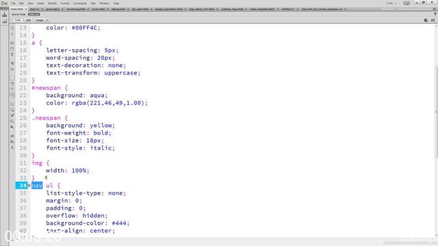Viewport: 438px width, 246px height.
Task: Select the Design view button
Action: 40,20
